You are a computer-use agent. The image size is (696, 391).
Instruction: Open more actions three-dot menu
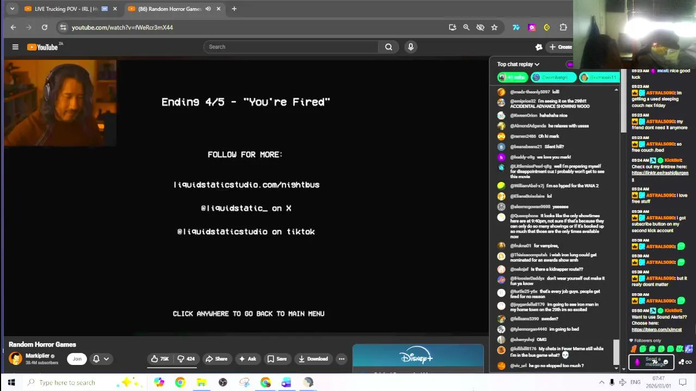pos(341,359)
